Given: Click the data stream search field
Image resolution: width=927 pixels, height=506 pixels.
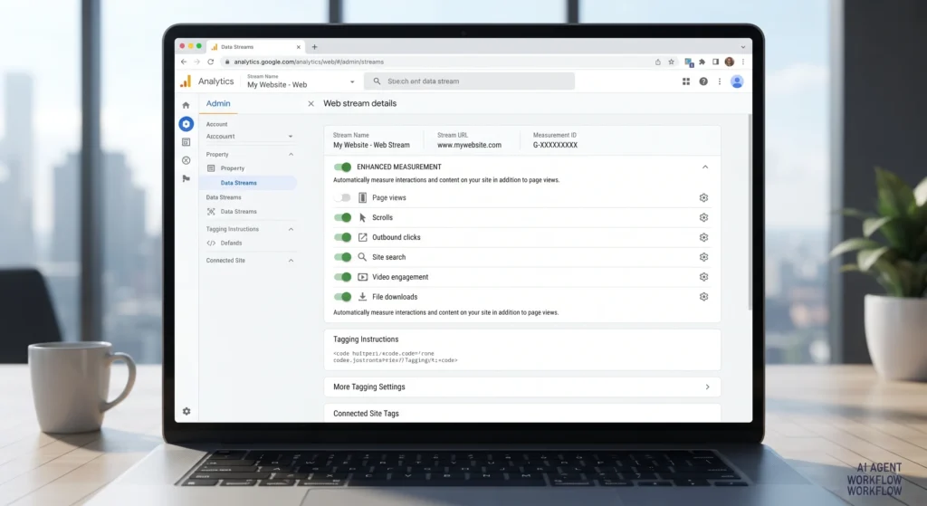Looking at the screenshot, I should (x=470, y=81).
